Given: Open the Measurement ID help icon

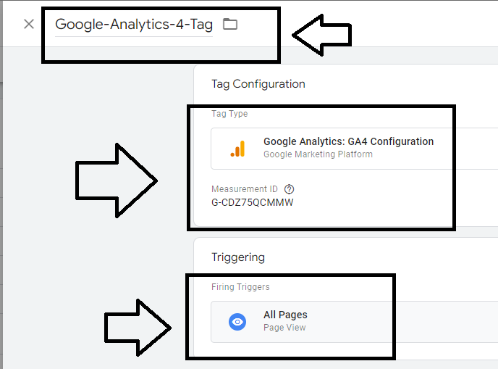Looking at the screenshot, I should [x=290, y=189].
